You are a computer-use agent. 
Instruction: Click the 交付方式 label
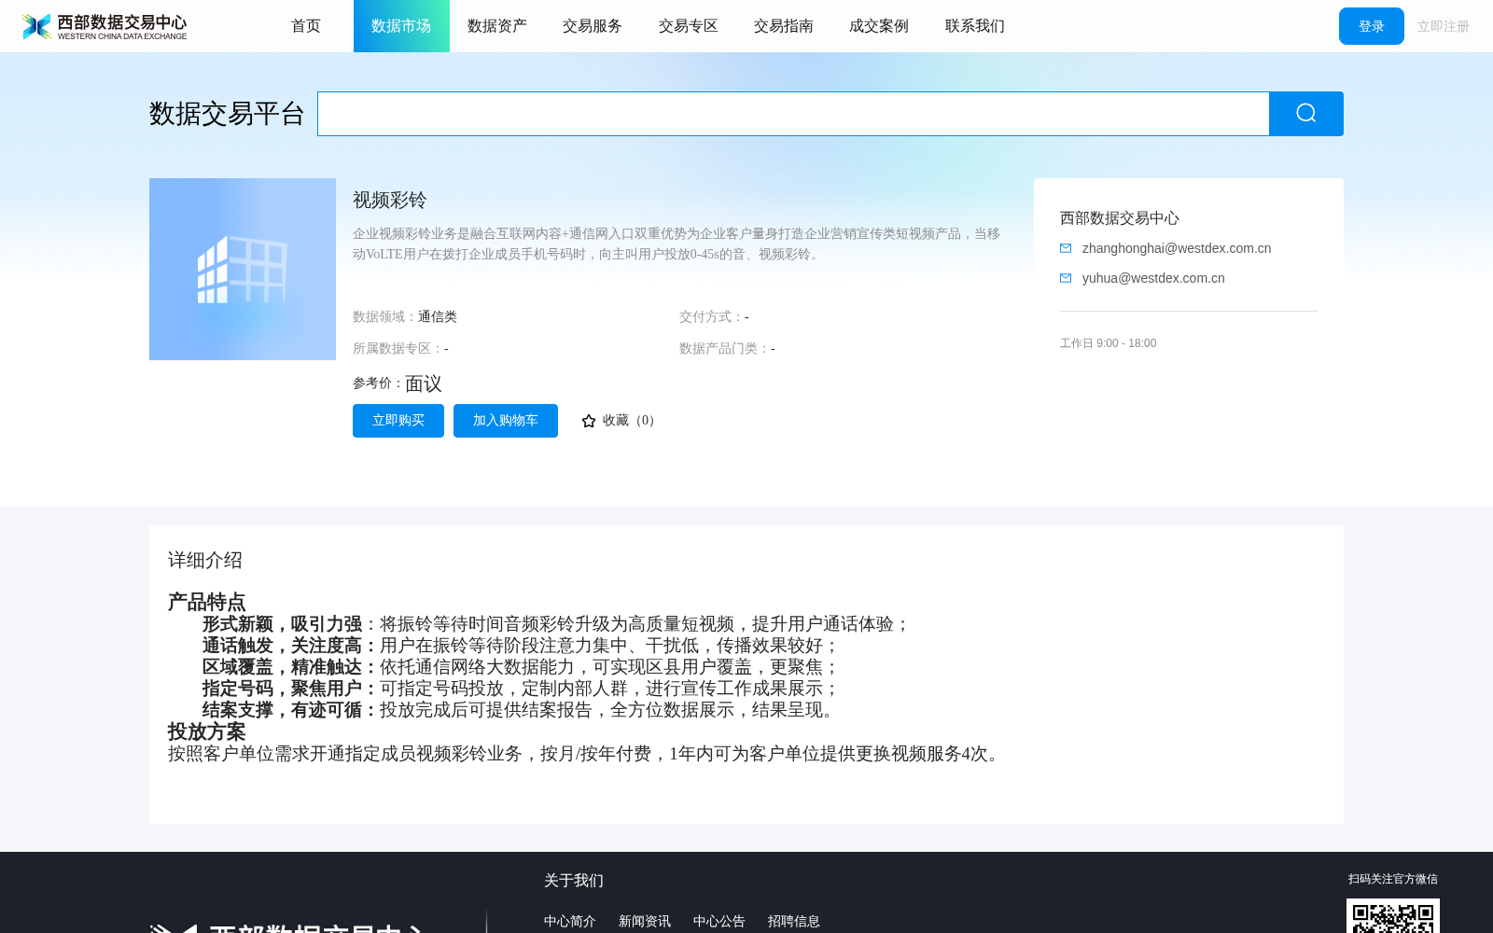(x=711, y=317)
